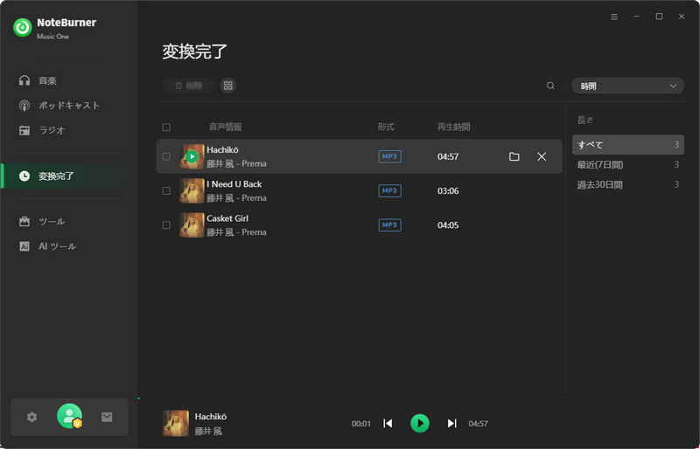Image resolution: width=700 pixels, height=449 pixels.
Task: Open the settings gear icon
Action: point(32,418)
